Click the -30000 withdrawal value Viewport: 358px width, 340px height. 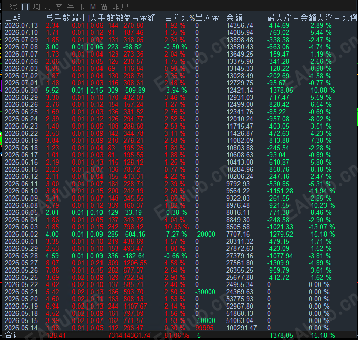pos(205,292)
